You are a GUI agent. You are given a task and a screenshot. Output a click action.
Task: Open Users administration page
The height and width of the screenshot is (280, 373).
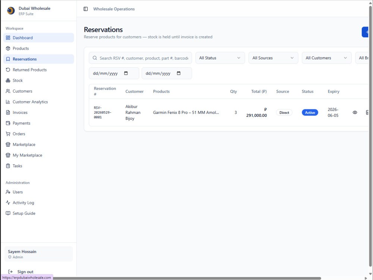[39, 192]
